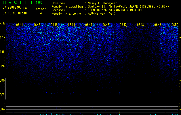The width and height of the screenshot is (181, 115).
Task: Click the 0643 time marker
Action: (54, 25)
